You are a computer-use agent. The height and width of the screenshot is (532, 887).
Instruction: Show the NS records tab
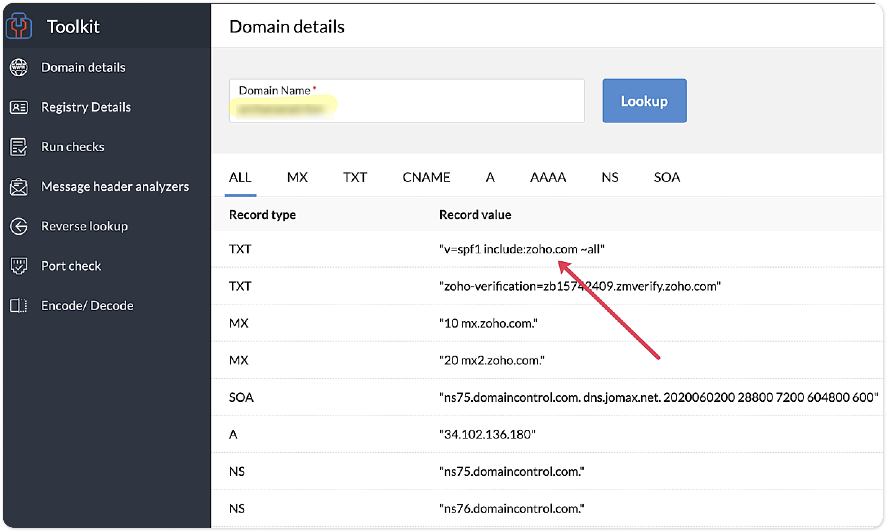(610, 177)
